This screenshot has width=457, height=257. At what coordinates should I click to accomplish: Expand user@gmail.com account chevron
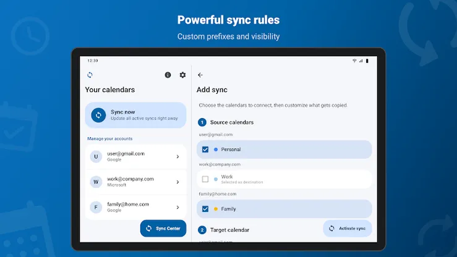[x=177, y=156]
